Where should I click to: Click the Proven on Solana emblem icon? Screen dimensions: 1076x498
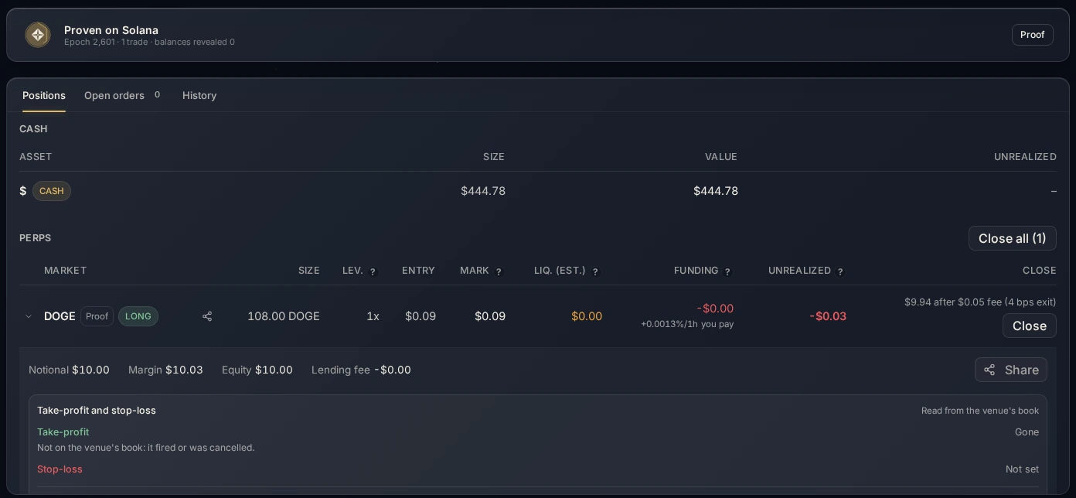[x=38, y=35]
